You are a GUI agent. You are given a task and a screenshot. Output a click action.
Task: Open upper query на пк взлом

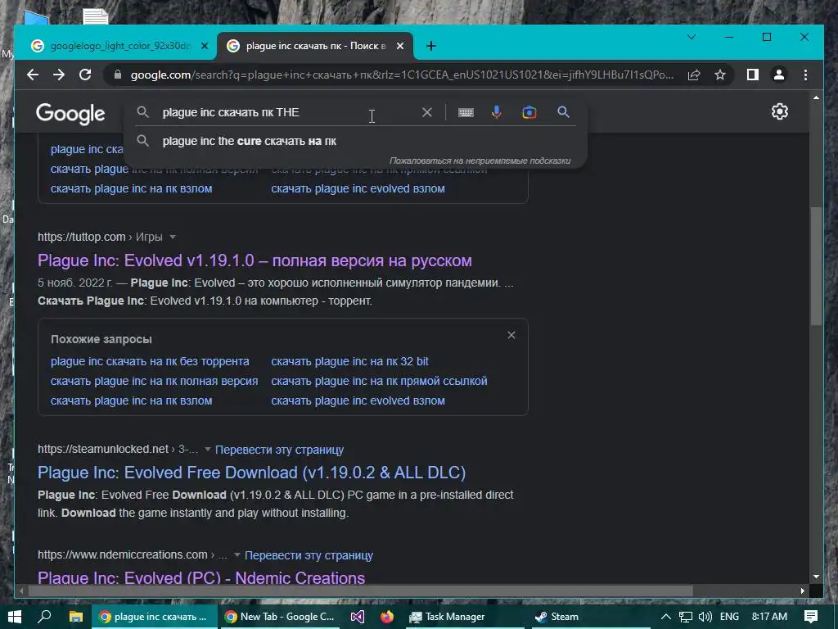pos(131,189)
